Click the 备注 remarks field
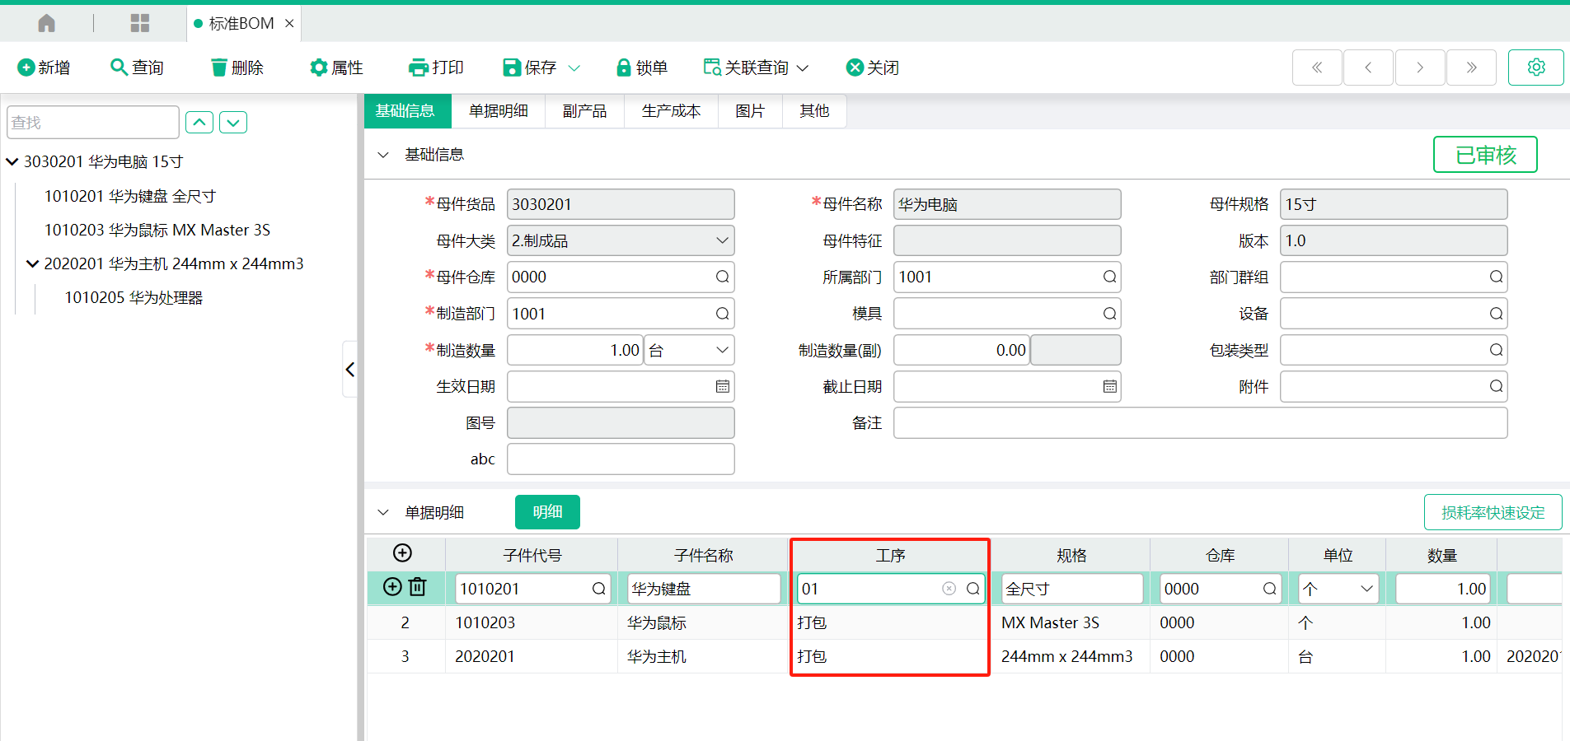The width and height of the screenshot is (1570, 741). point(1201,422)
